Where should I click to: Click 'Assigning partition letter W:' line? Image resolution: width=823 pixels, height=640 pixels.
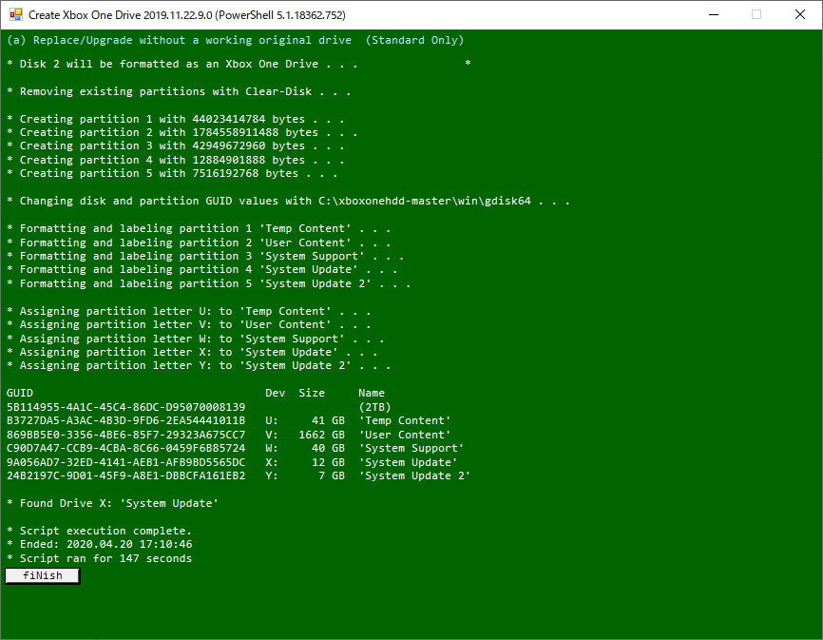195,339
